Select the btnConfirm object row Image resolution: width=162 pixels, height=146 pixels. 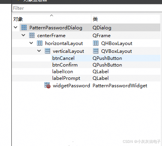click(x=86, y=65)
